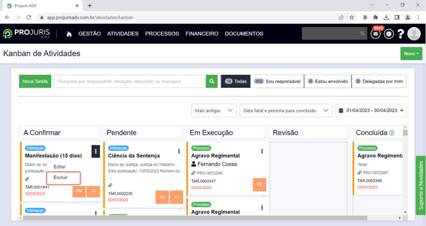Choose Excluir in the card context menu
This screenshot has width=426, height=226.
[61, 177]
